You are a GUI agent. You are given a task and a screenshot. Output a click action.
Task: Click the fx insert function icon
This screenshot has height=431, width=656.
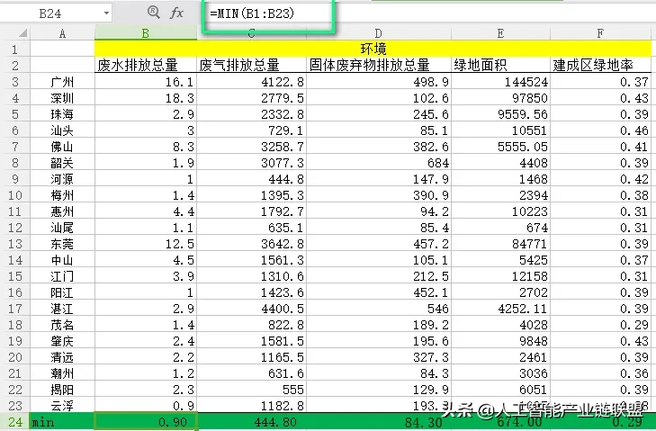click(177, 13)
